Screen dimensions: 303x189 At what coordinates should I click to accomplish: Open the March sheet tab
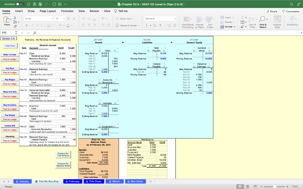tap(115, 182)
